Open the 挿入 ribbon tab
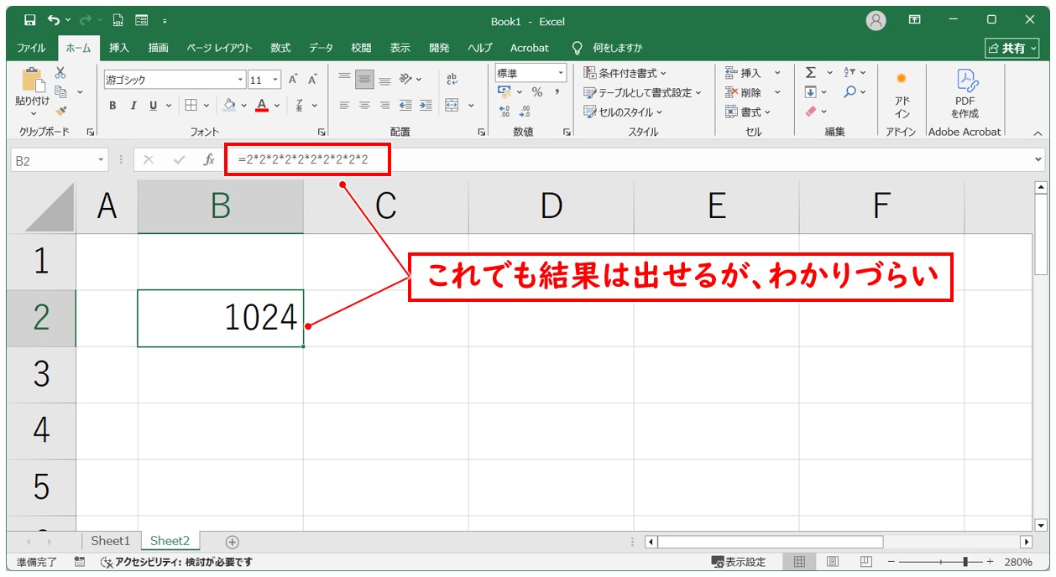 click(x=119, y=48)
